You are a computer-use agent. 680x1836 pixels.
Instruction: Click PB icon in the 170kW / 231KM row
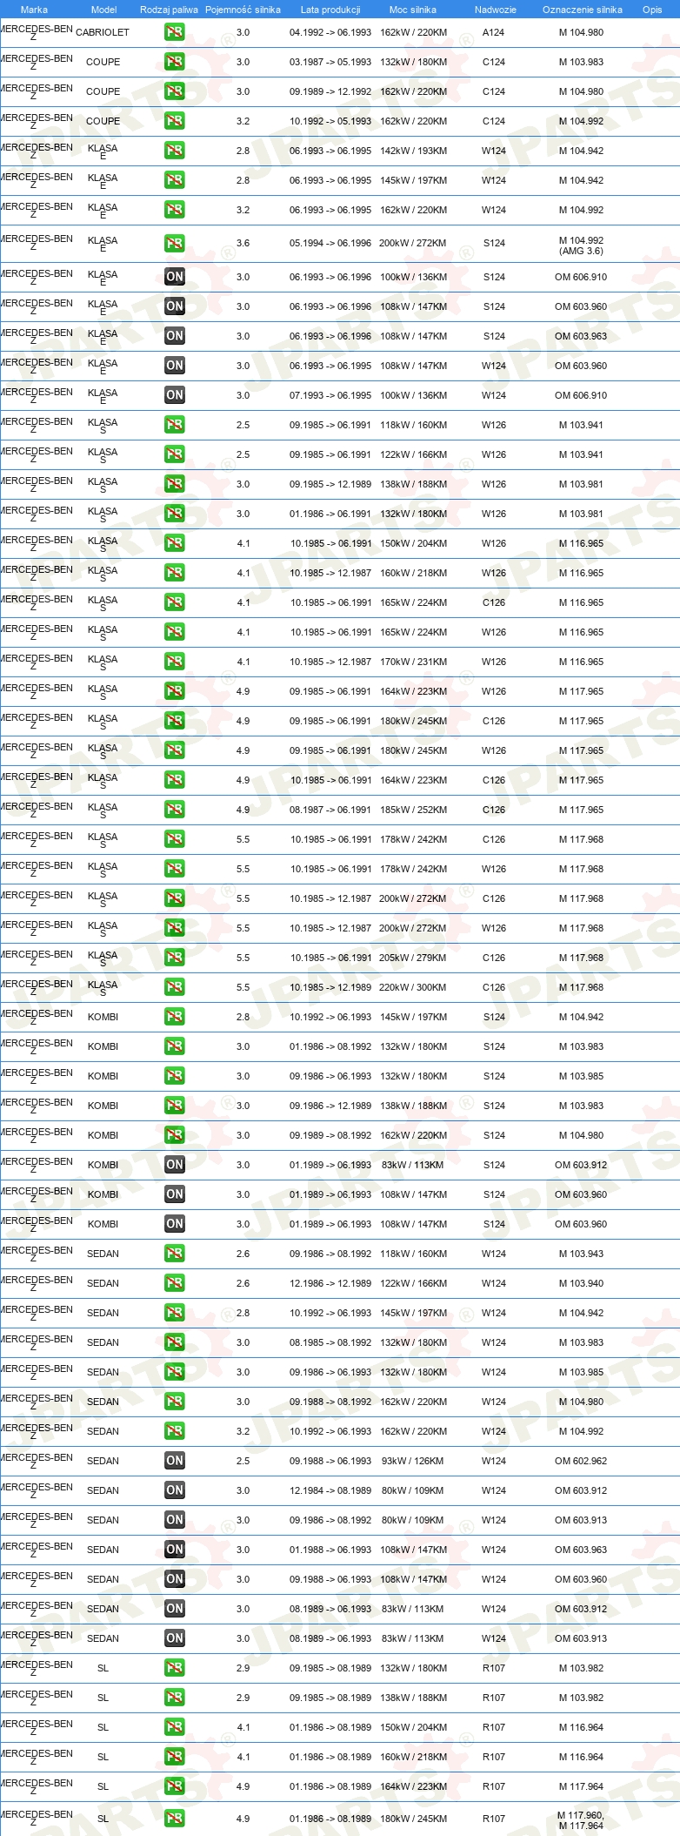[175, 662]
